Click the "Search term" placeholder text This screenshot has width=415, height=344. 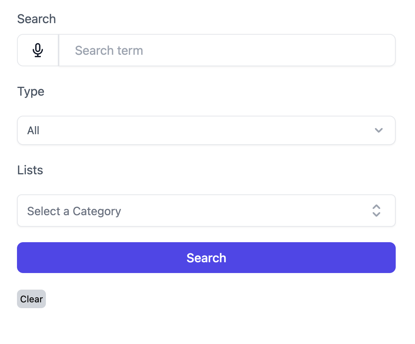tap(109, 51)
